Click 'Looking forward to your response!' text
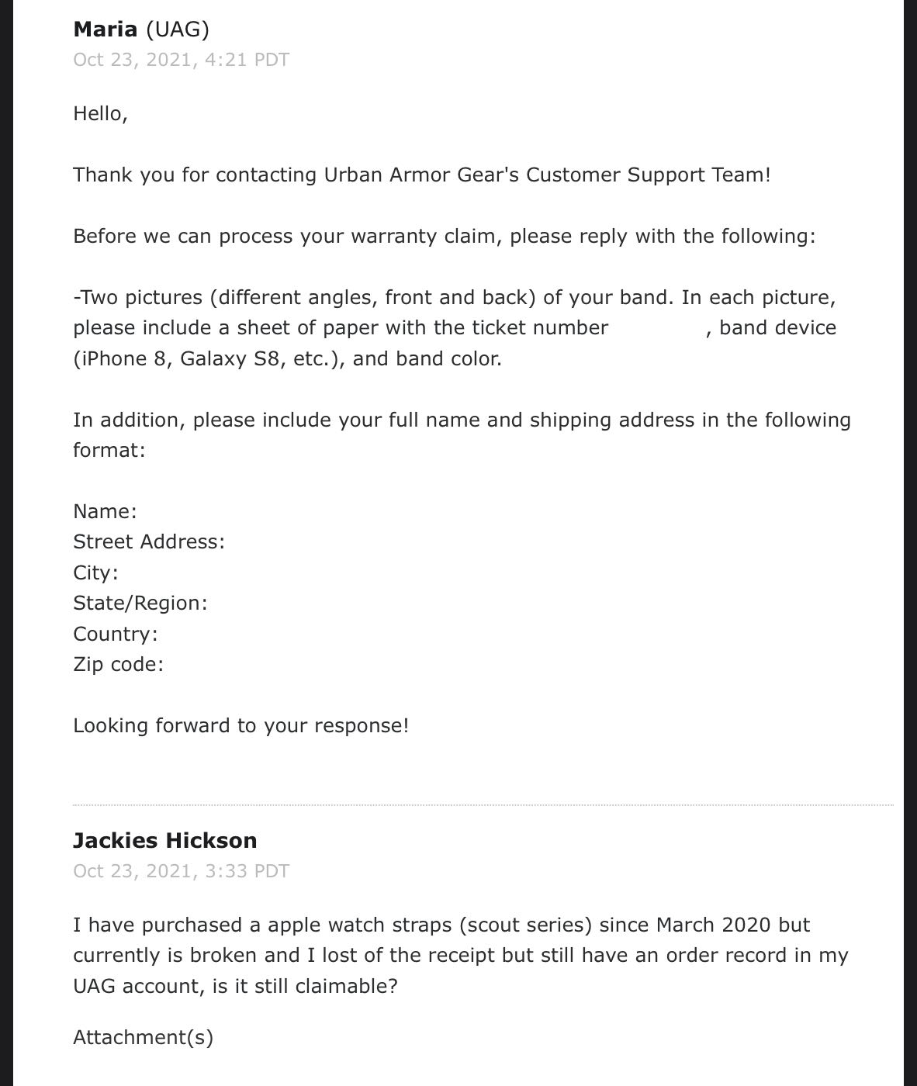The height and width of the screenshot is (1086, 917). pos(240,726)
